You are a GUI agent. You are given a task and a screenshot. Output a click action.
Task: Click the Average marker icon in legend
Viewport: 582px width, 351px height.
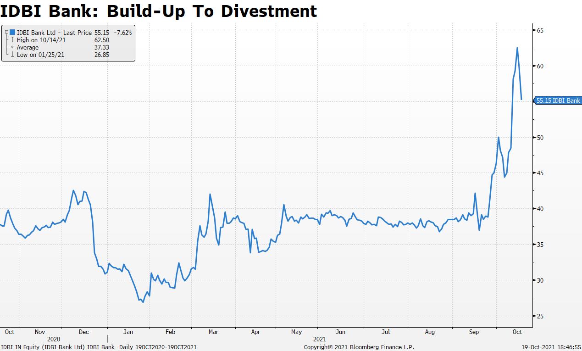tap(12, 47)
